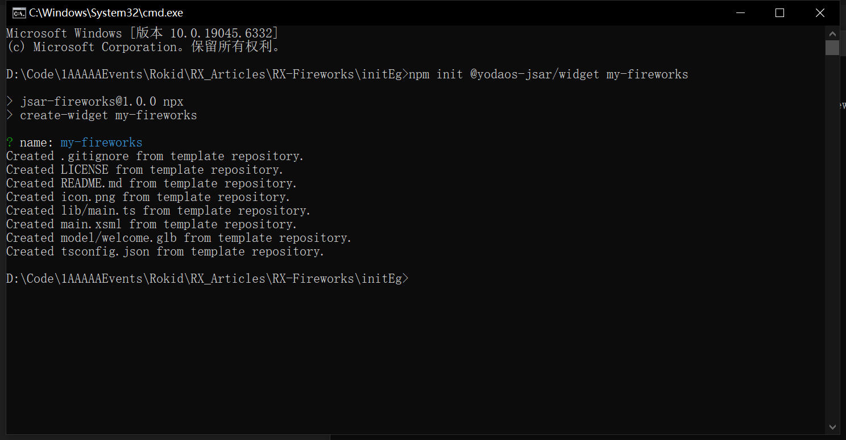Click the Created README.md output line

coord(151,183)
